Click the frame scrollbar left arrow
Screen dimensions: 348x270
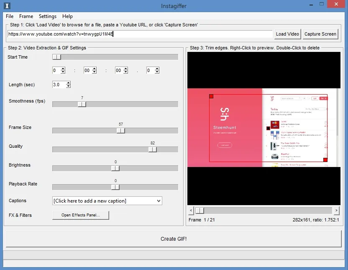point(191,210)
